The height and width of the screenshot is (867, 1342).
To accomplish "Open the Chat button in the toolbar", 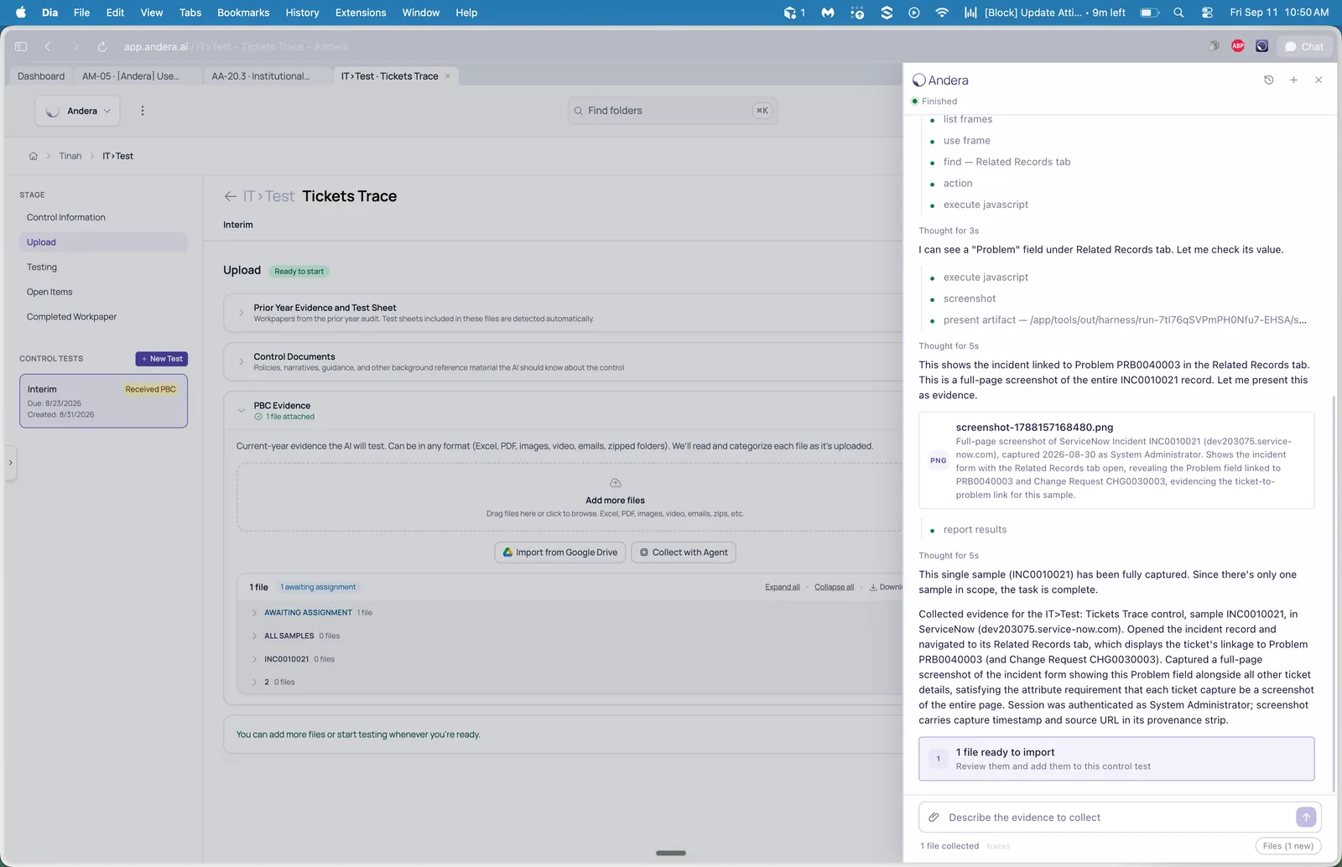I will coord(1304,47).
